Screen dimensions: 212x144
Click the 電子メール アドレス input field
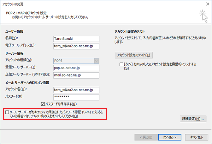pos(76,46)
